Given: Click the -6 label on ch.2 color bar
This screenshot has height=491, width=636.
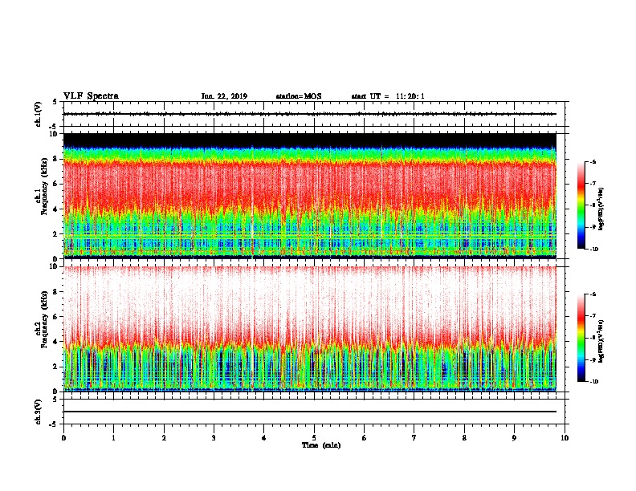Looking at the screenshot, I should pos(592,294).
